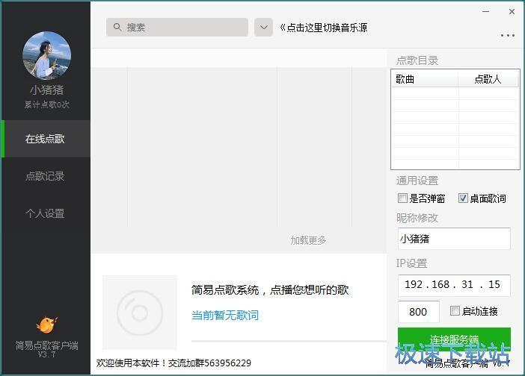Click 加载更多 to load more songs
525x376 pixels.
(x=308, y=240)
